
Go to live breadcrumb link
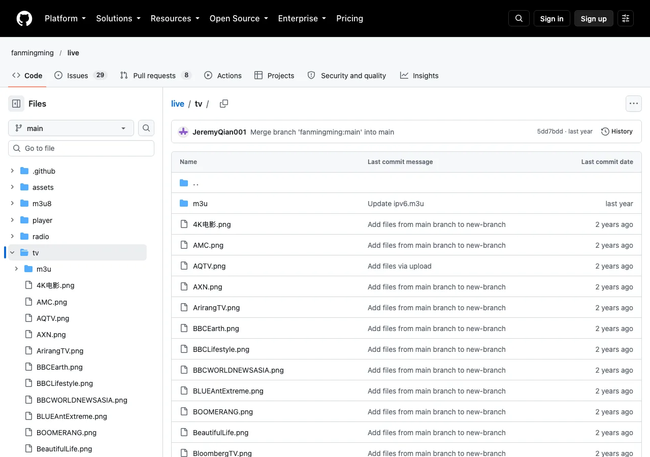[x=178, y=104]
